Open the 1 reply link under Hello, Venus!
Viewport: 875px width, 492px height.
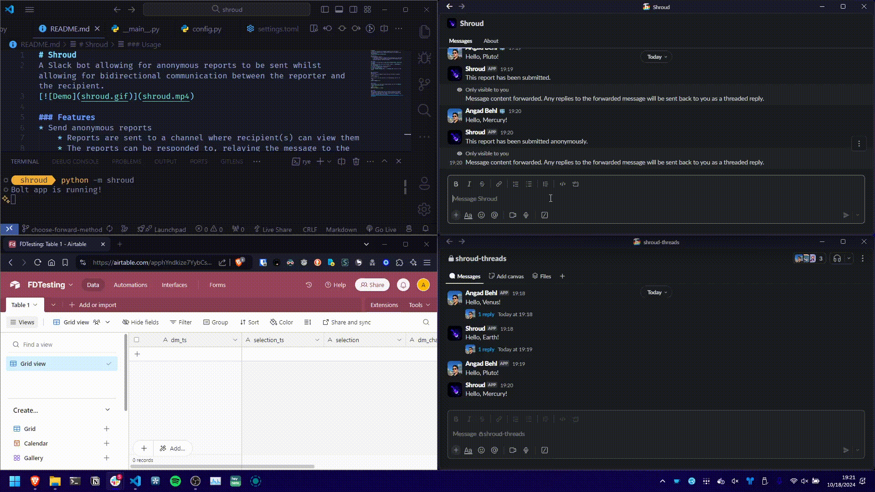click(x=486, y=314)
